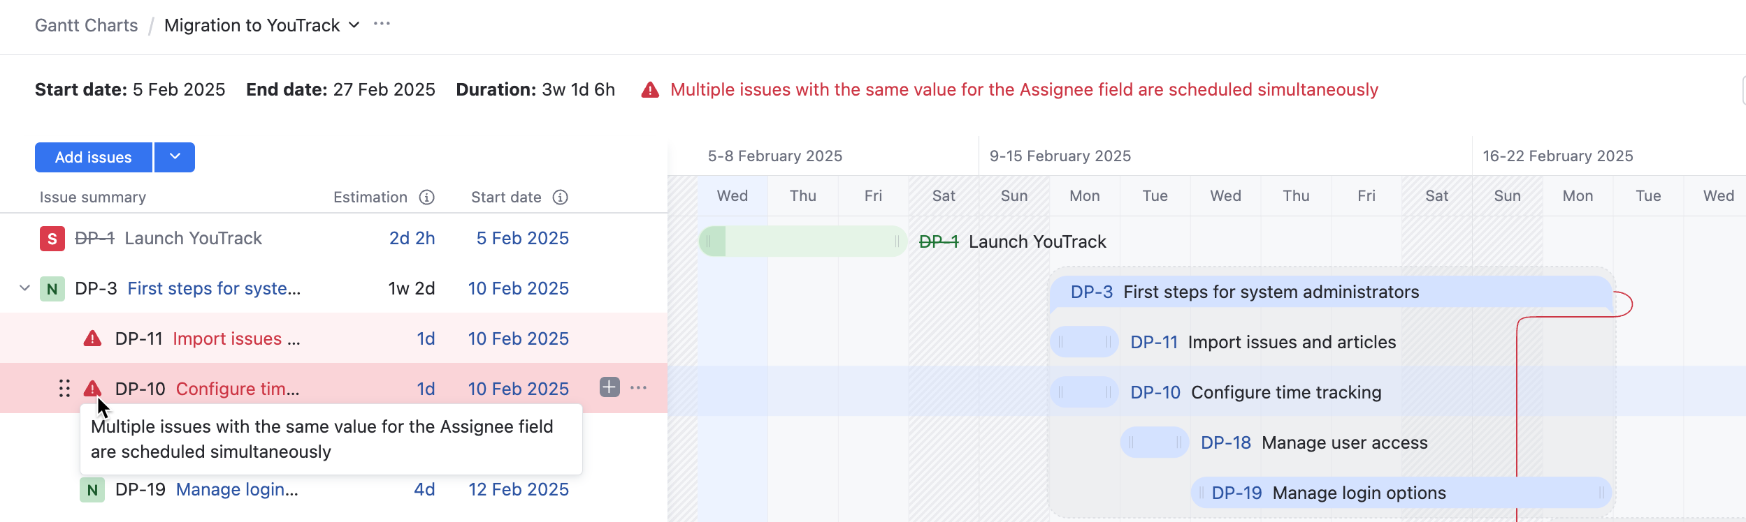Click the DP-19 green N status icon
Screen dimensions: 1746x522
[x=92, y=490]
